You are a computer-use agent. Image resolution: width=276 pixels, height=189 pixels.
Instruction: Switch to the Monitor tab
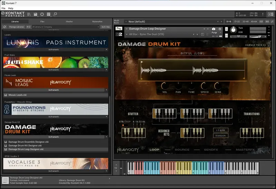[69, 21]
